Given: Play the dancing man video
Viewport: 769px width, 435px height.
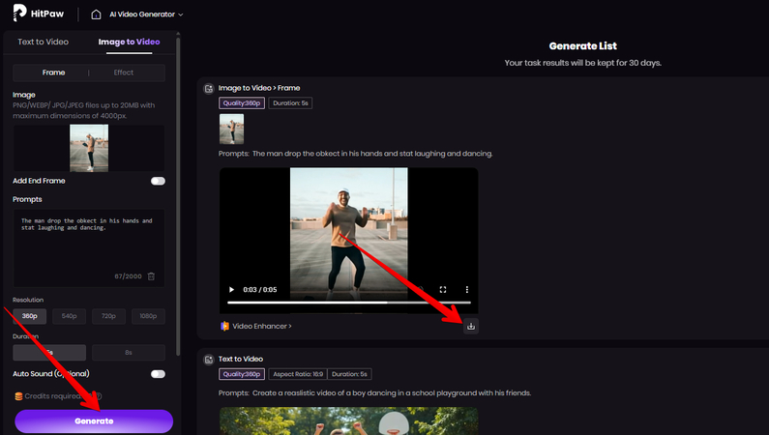Looking at the screenshot, I should pos(231,289).
